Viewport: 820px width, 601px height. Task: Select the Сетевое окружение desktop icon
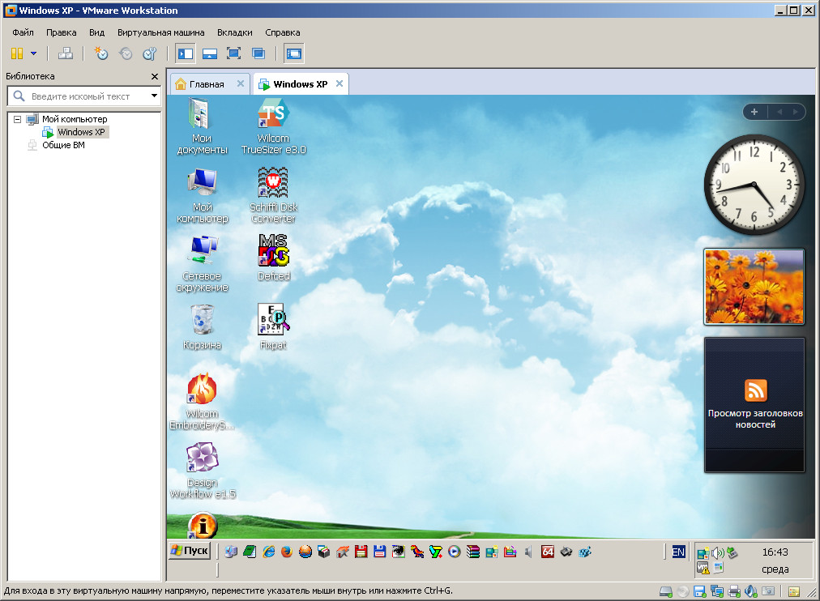click(203, 264)
